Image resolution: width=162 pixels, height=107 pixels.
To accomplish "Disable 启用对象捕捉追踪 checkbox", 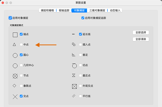I will pos(83,18).
